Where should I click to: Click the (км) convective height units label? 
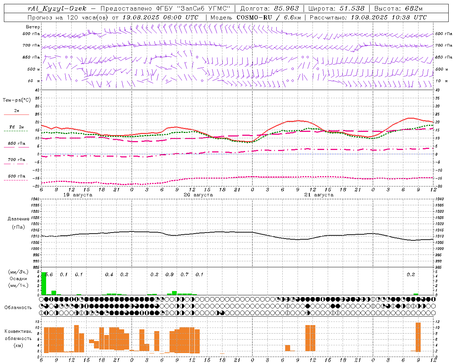click(18, 345)
